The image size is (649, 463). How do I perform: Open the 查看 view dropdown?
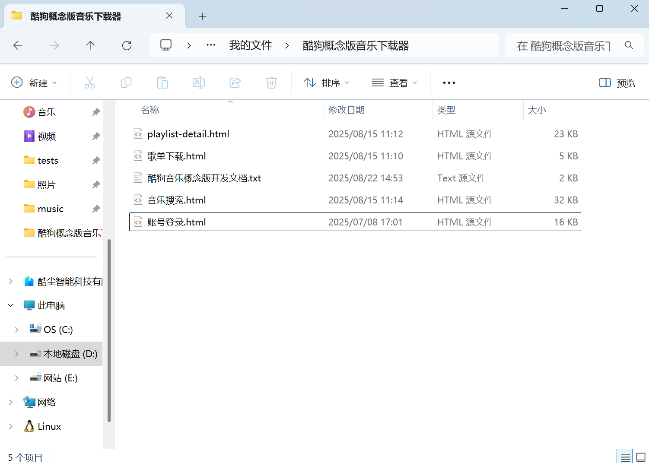click(x=394, y=83)
